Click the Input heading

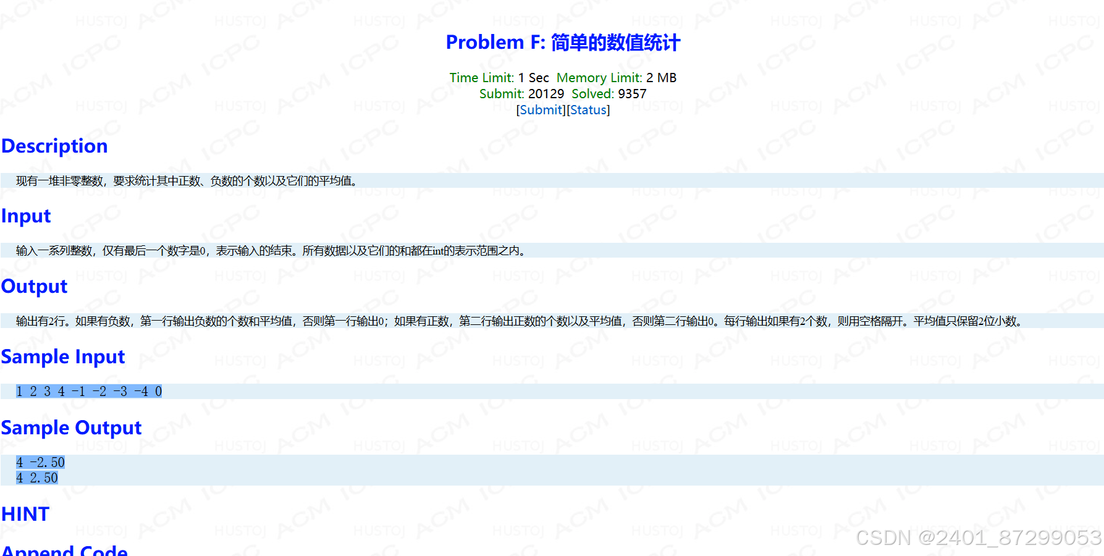click(x=26, y=216)
